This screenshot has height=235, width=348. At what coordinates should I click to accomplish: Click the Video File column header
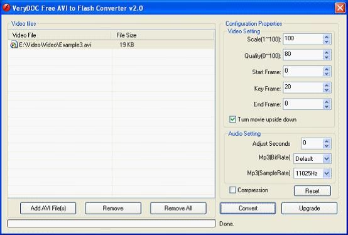[x=60, y=35]
